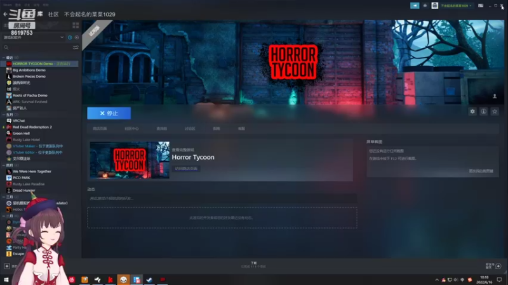Collapse the 五月 (May) group
This screenshot has height=285, width=508.
coord(4,115)
